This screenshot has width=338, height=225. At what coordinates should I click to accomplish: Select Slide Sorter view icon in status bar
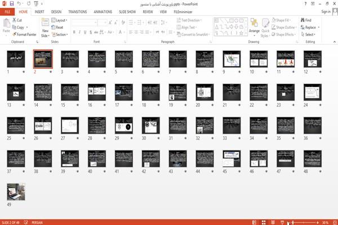click(264, 222)
